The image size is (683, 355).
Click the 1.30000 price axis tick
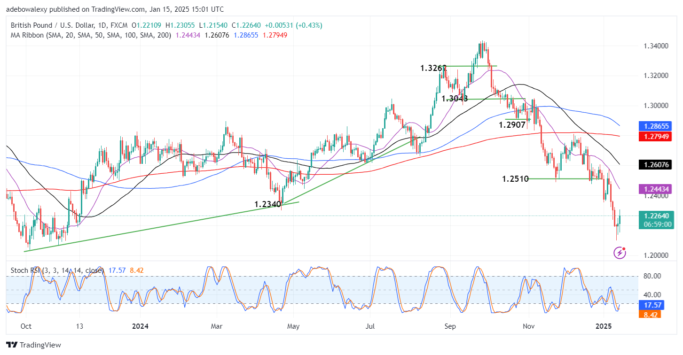click(x=655, y=106)
